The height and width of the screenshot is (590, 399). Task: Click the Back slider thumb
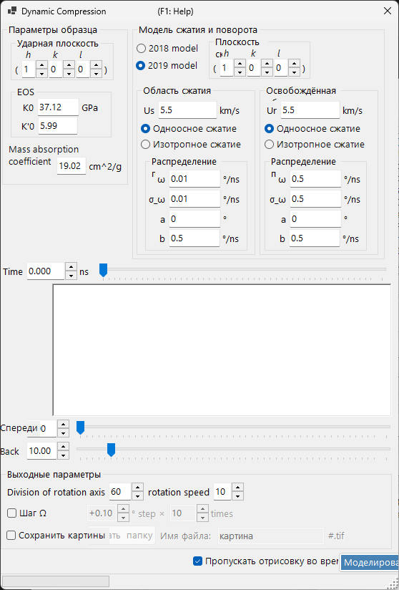pos(111,450)
